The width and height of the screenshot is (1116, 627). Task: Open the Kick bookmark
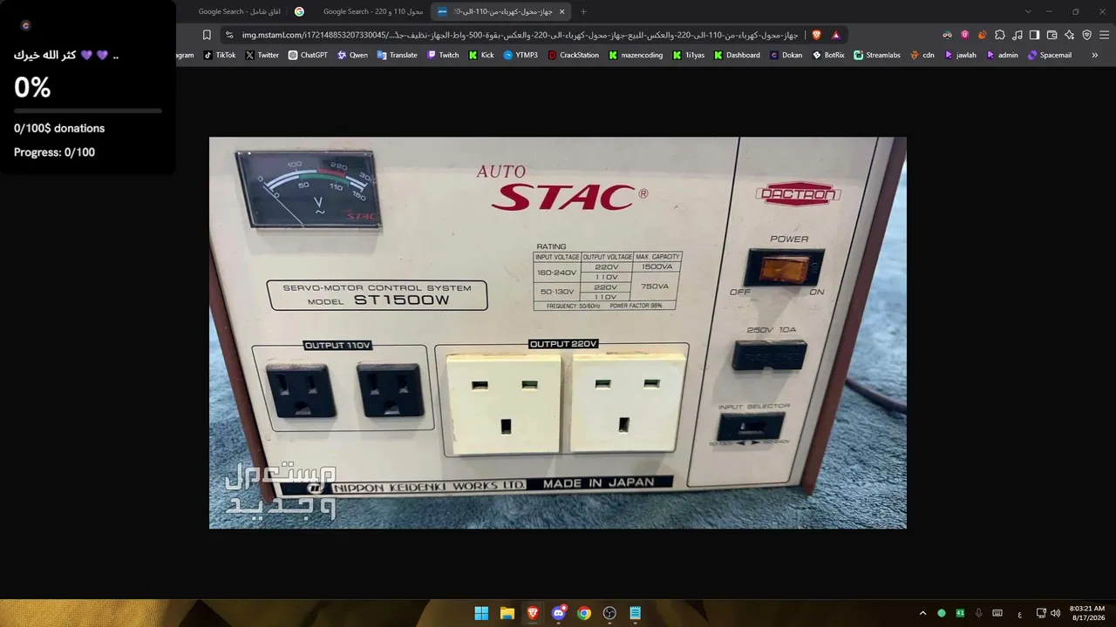pyautogui.click(x=481, y=55)
